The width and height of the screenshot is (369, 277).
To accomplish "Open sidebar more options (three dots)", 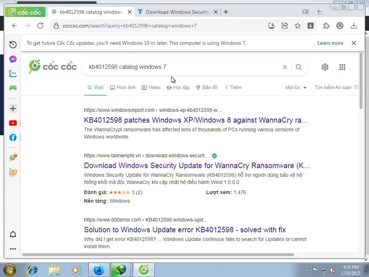I will click(x=13, y=249).
